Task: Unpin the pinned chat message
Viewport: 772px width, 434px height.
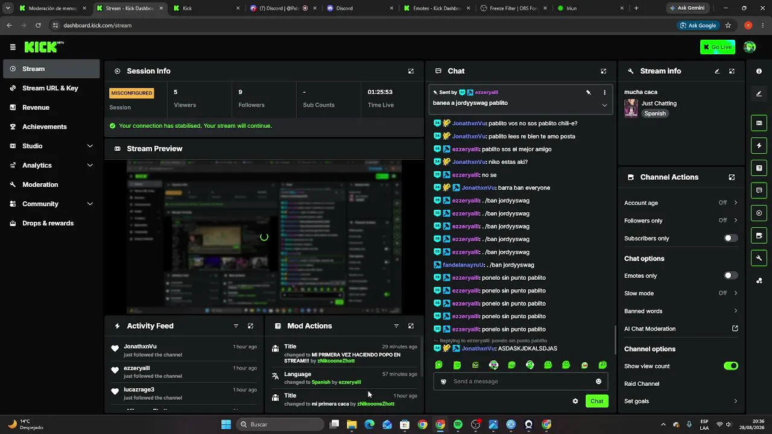Action: 588,92
